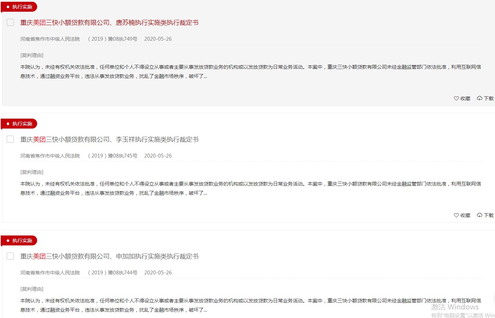Screen dimensions: 495x318
Task: Click [裁判理由] label in 唐苏楠 entry
Action: tap(32, 55)
